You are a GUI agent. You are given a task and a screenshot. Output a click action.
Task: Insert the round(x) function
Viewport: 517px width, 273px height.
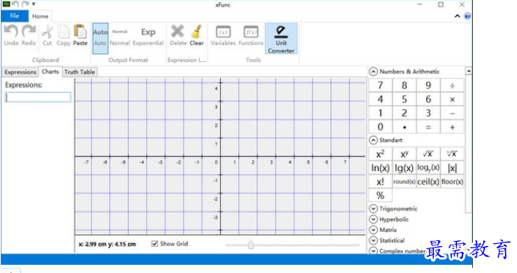click(x=405, y=182)
